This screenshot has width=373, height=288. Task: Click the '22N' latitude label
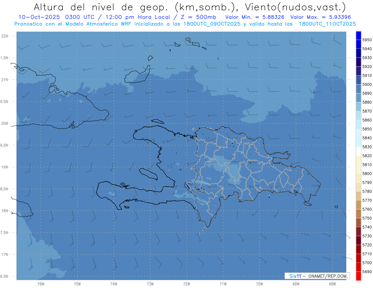click(4, 36)
